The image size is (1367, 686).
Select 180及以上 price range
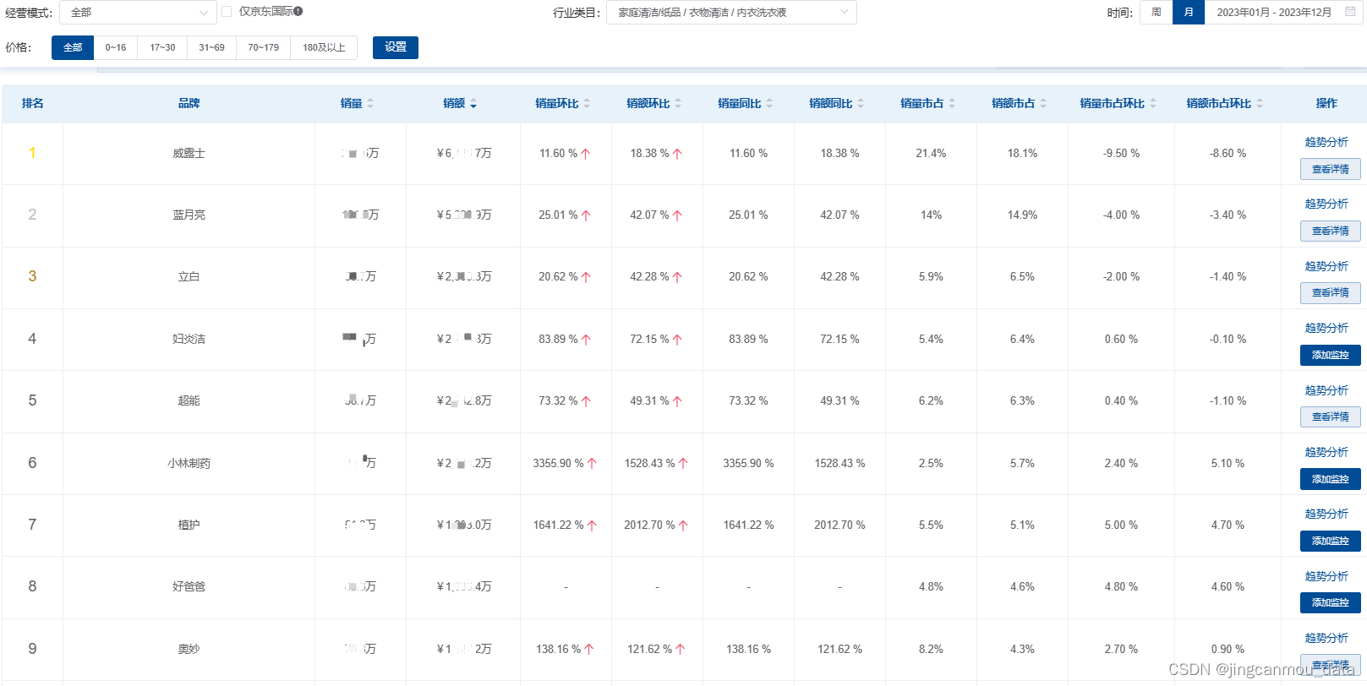[324, 47]
